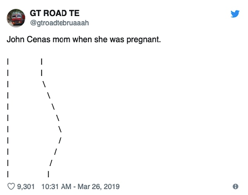Click the blue Twitter bird logo
Screen dimensions: 248x195
coord(235,14)
